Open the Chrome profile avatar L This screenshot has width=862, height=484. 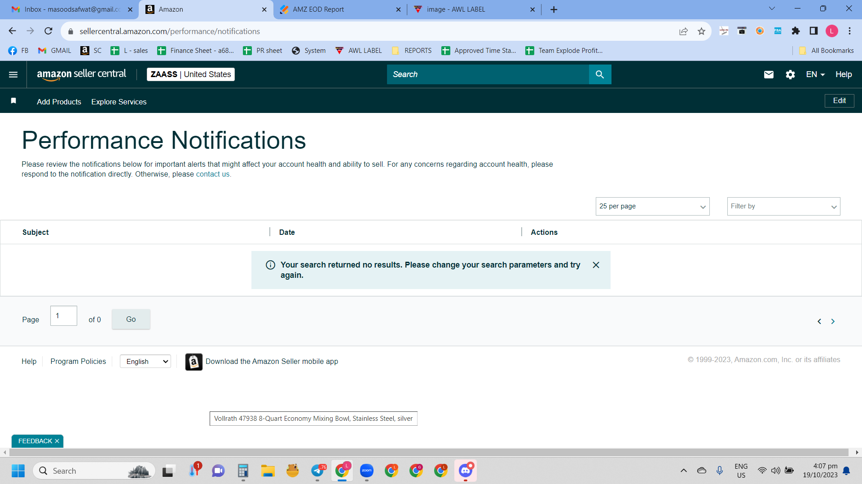point(832,31)
